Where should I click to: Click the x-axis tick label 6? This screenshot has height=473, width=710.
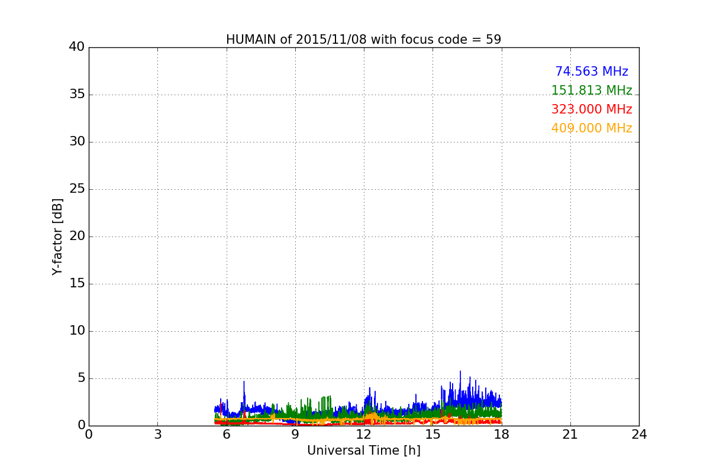coord(226,435)
